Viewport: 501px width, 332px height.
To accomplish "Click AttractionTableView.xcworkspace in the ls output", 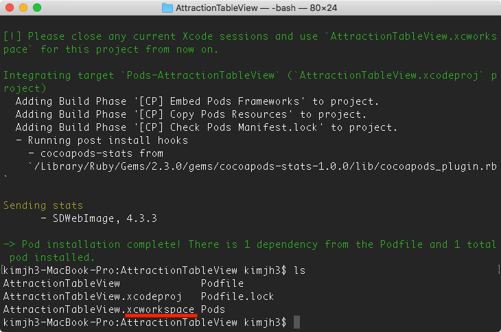I will (99, 309).
